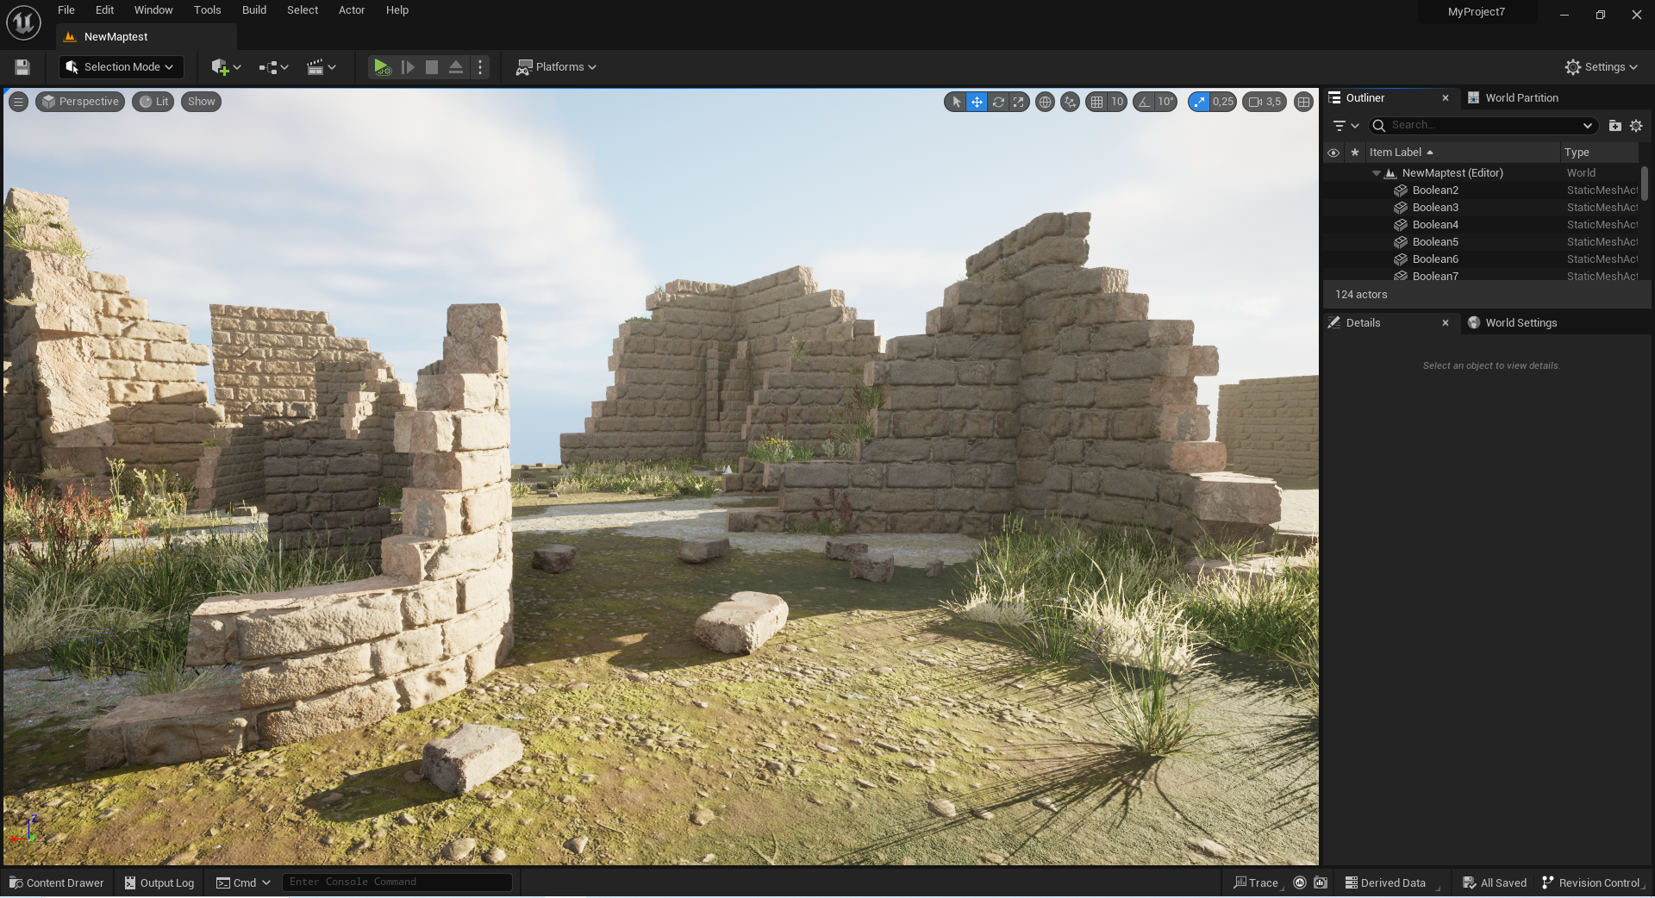Screen dimensions: 1655x898
Task: Toggle scale snapping icon
Action: [1199, 102]
